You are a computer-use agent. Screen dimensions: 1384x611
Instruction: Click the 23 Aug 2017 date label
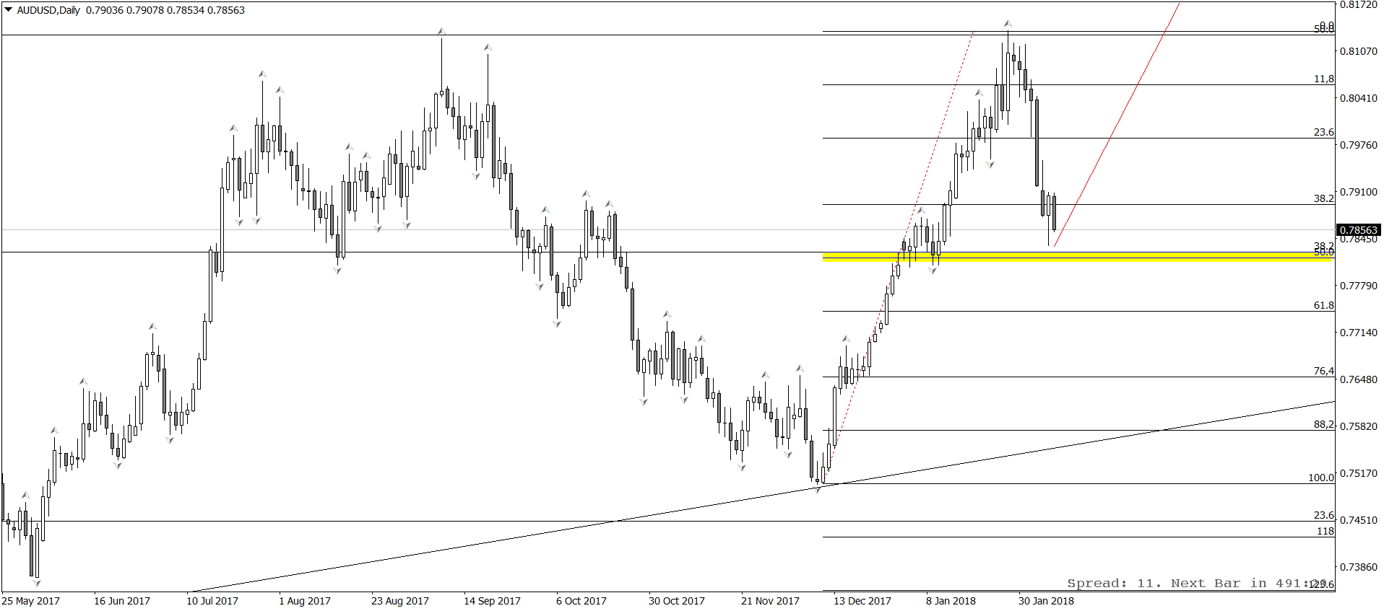click(x=400, y=601)
